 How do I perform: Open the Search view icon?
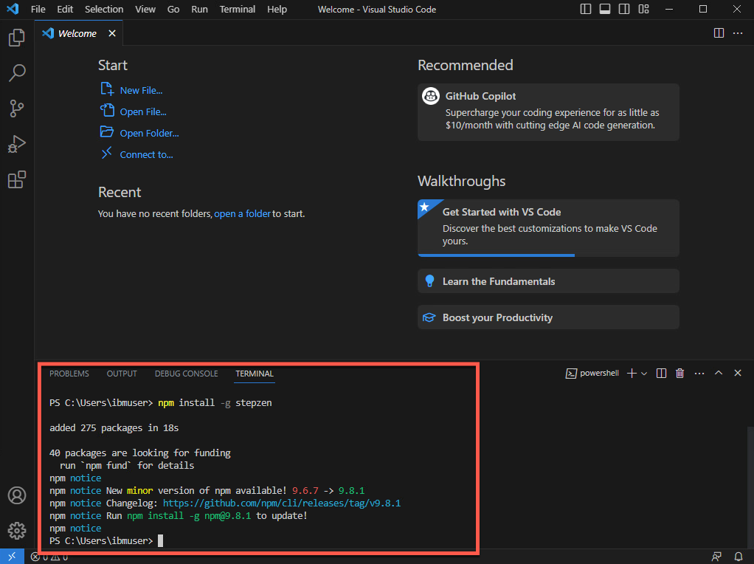(16, 73)
